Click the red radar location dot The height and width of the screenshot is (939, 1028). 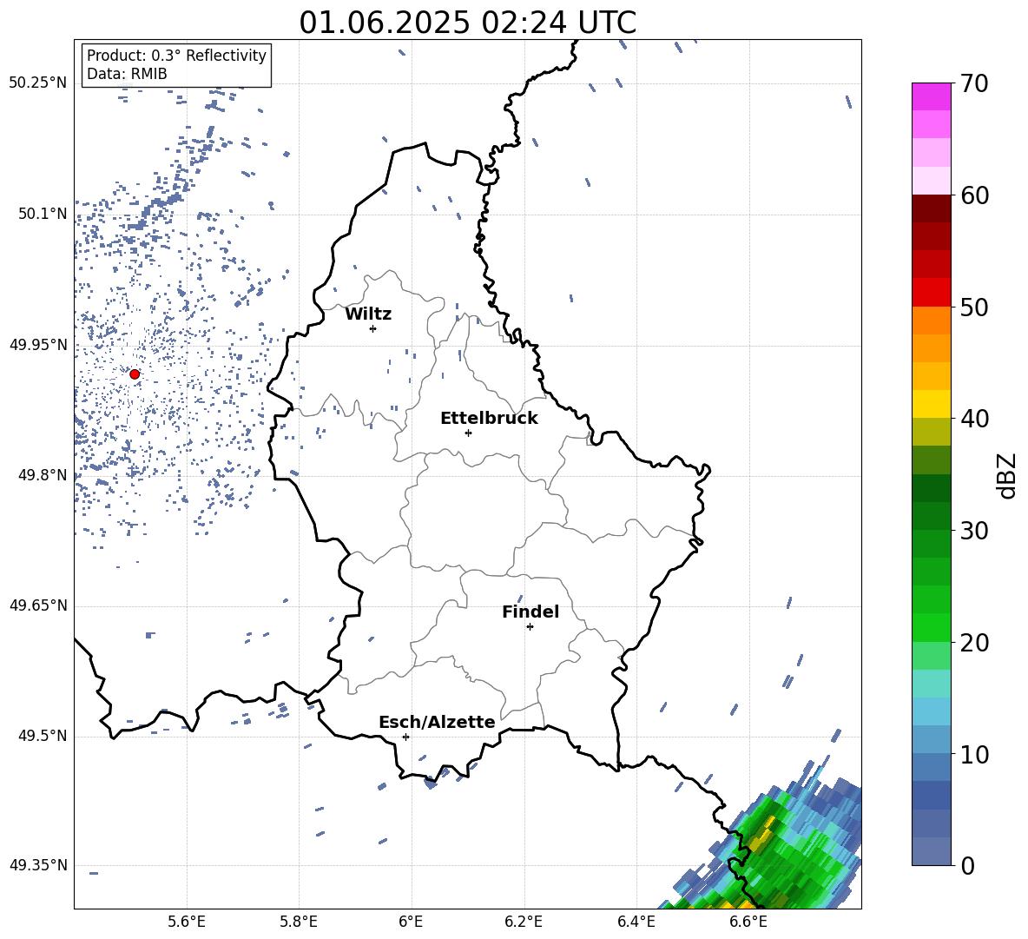click(x=135, y=374)
